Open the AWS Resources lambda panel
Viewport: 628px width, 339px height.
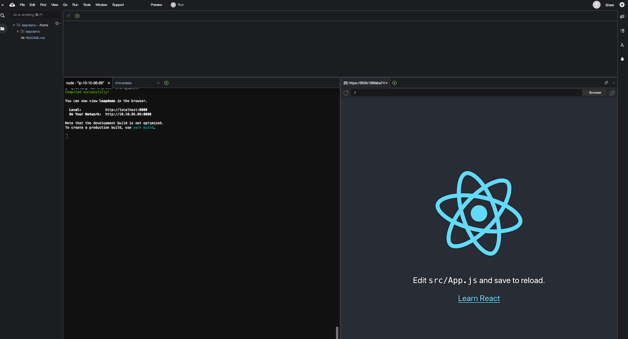click(x=622, y=45)
